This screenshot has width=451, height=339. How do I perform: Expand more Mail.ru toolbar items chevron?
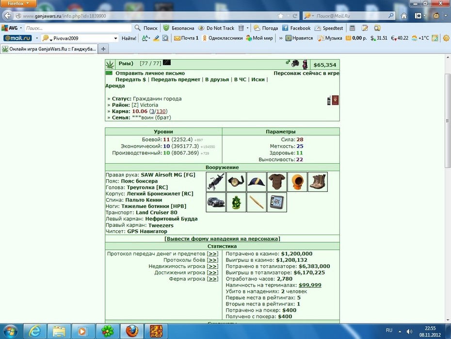pyautogui.click(x=281, y=38)
